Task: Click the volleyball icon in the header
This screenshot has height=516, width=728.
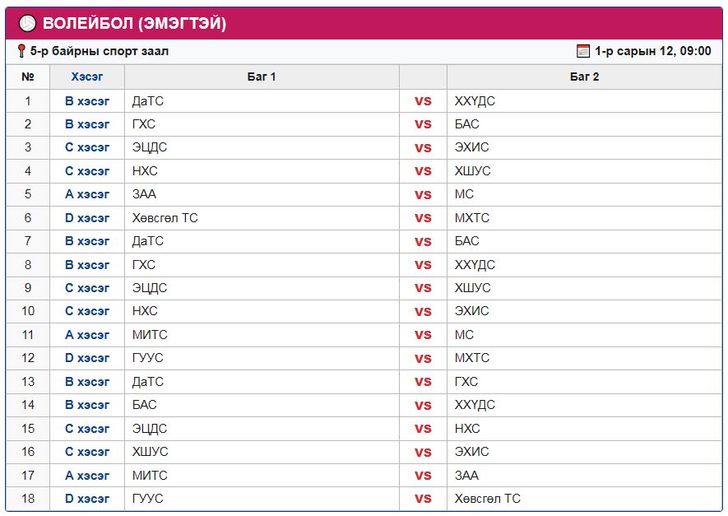Action: pos(27,23)
